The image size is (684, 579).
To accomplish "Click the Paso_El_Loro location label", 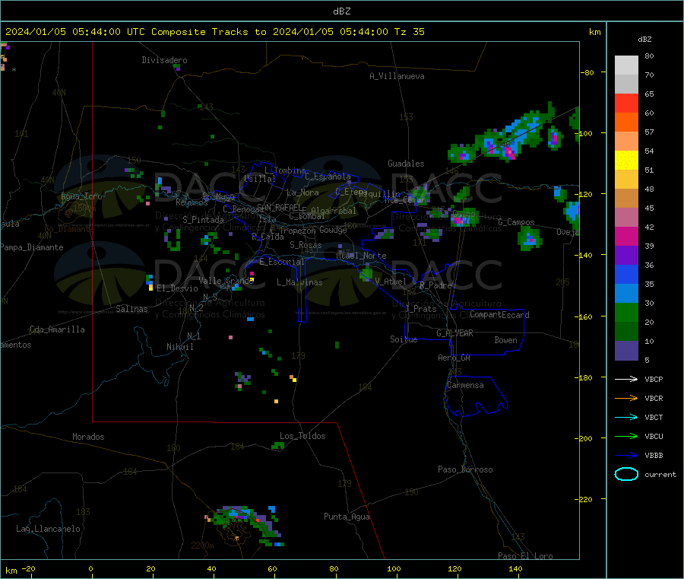I will pos(526,556).
